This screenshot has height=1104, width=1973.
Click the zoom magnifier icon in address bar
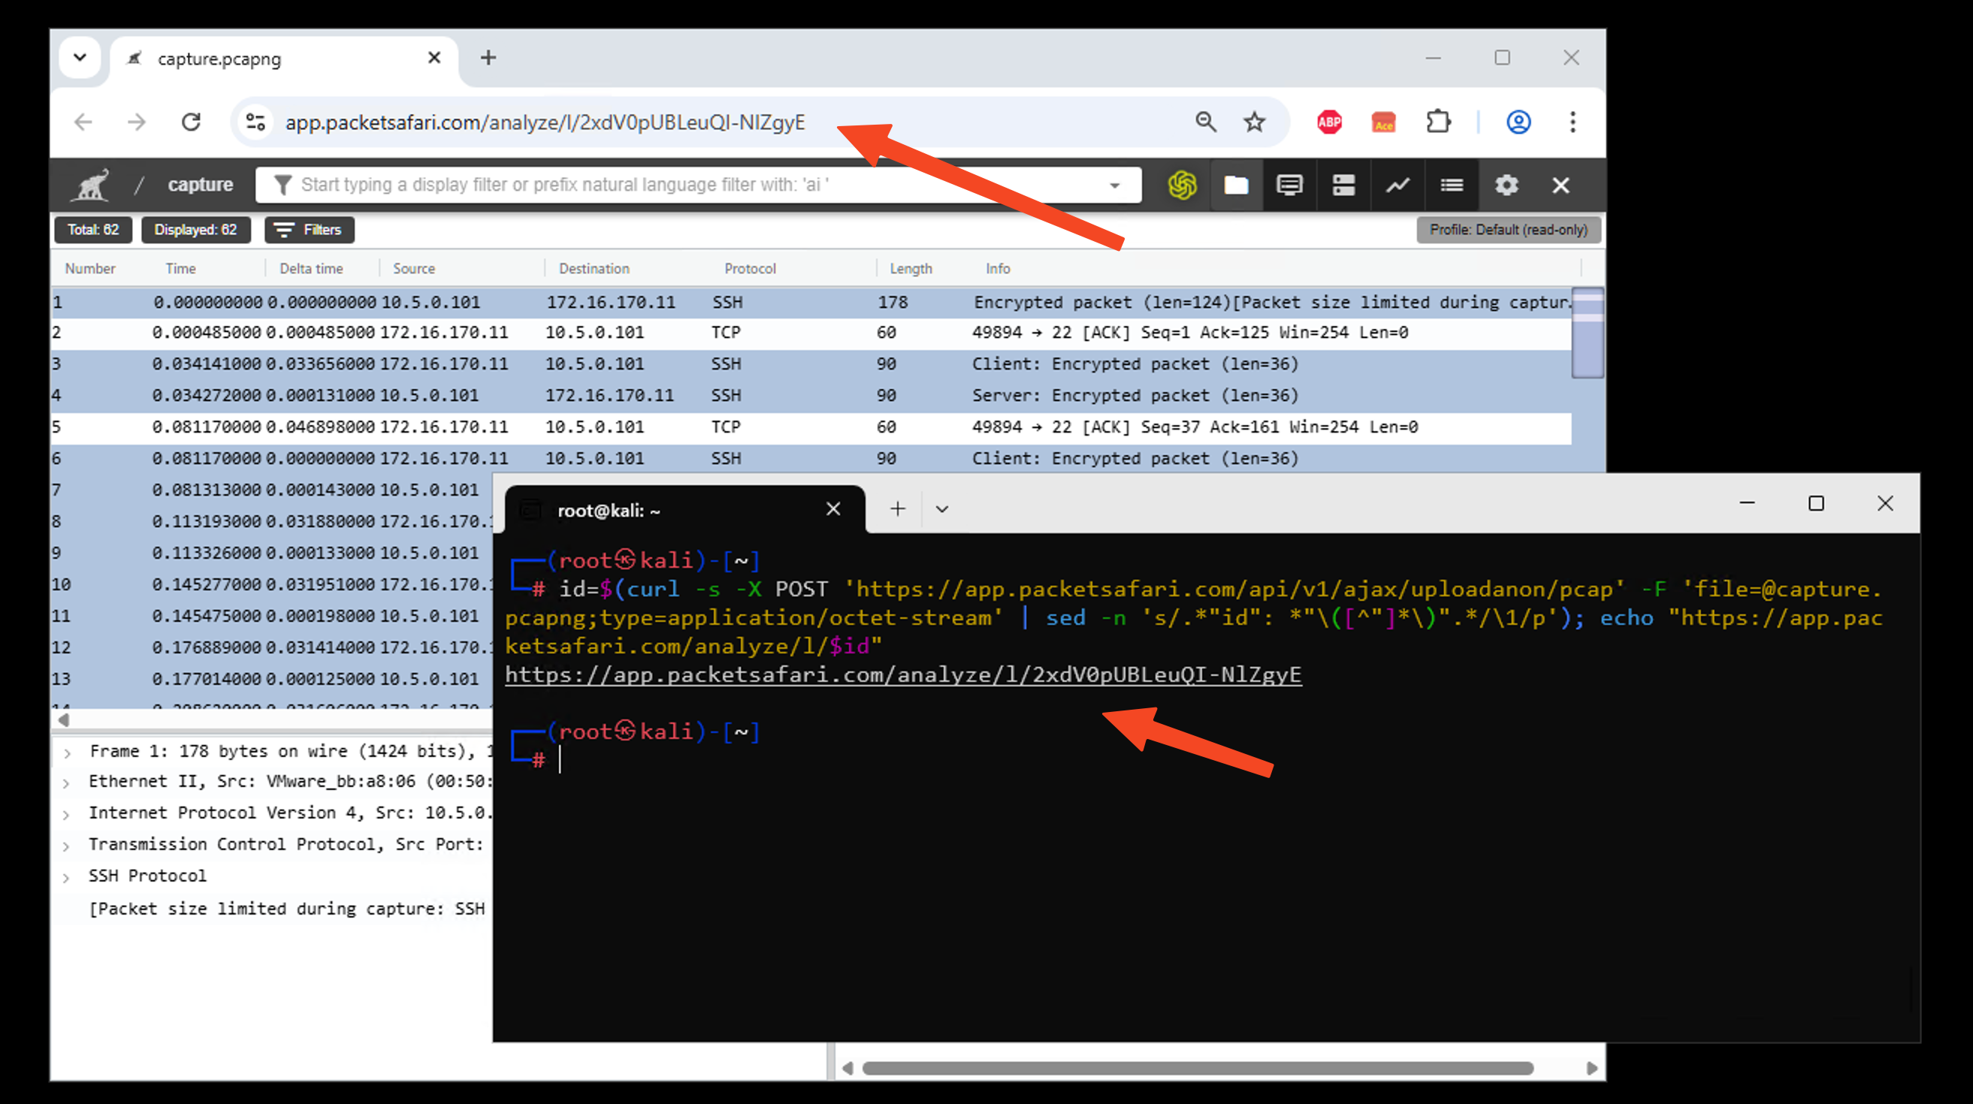[1206, 122]
